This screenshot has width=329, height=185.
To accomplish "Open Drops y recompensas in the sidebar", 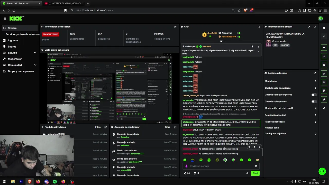I will point(21,71).
